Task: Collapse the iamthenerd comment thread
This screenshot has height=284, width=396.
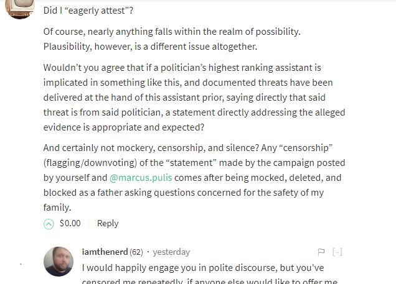Action: tap(337, 252)
